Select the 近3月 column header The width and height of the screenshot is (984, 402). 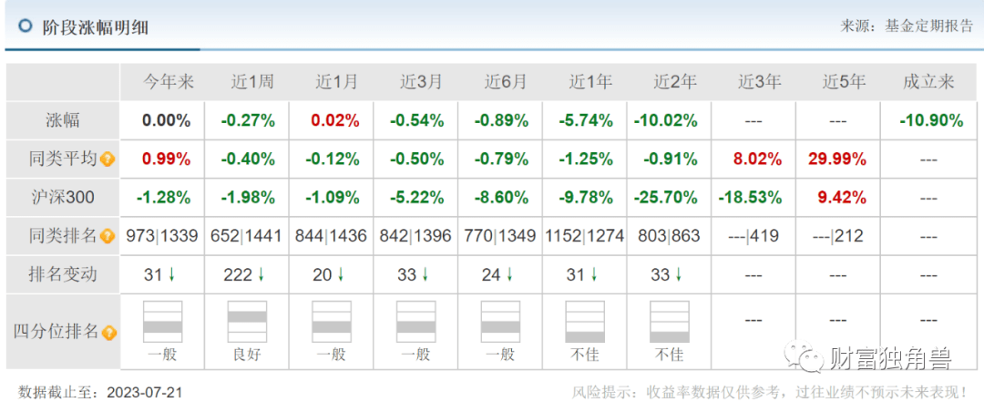[x=421, y=82]
